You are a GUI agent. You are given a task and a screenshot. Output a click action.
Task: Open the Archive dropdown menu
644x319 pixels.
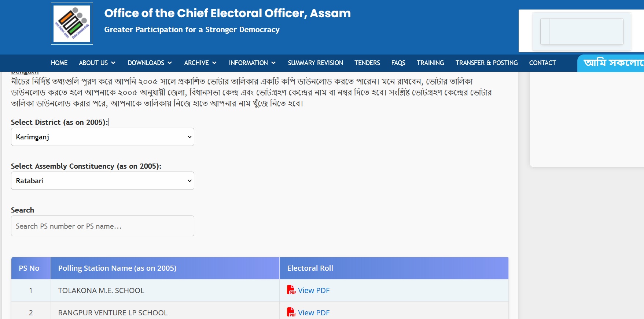coord(200,63)
